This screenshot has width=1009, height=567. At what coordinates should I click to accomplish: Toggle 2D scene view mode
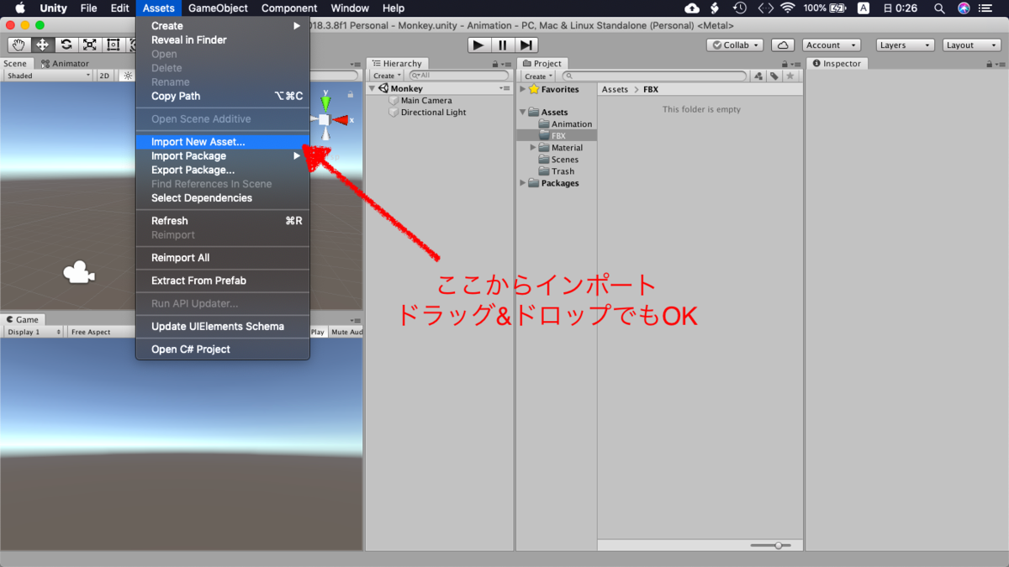coord(104,76)
